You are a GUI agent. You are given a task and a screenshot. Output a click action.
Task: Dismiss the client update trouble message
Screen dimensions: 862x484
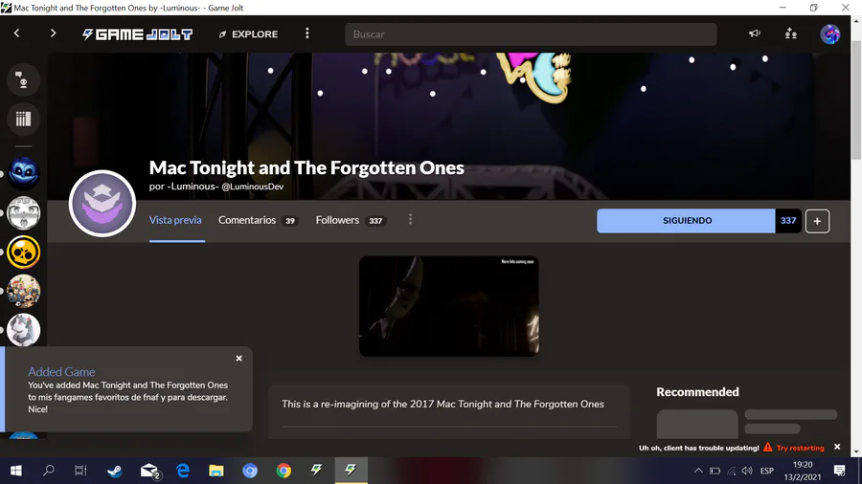[x=837, y=447]
